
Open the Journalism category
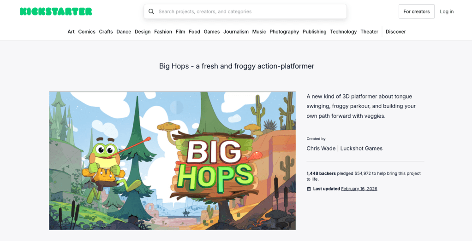[236, 32]
